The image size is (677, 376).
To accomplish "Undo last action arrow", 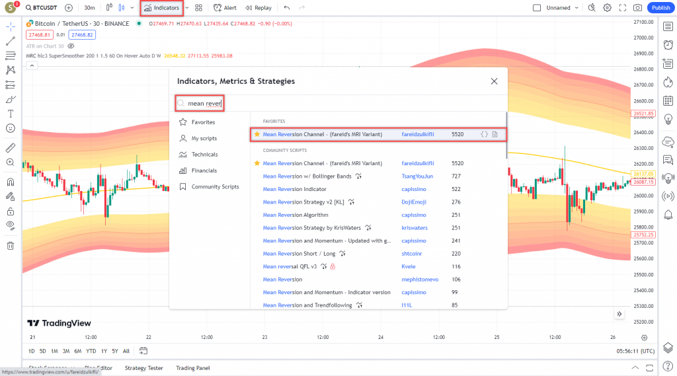I will 287,8.
